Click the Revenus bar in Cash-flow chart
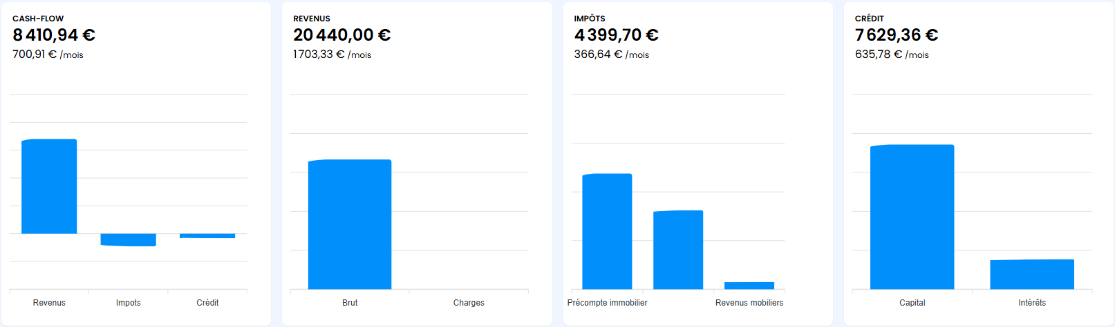This screenshot has height=327, width=1115. (49, 186)
